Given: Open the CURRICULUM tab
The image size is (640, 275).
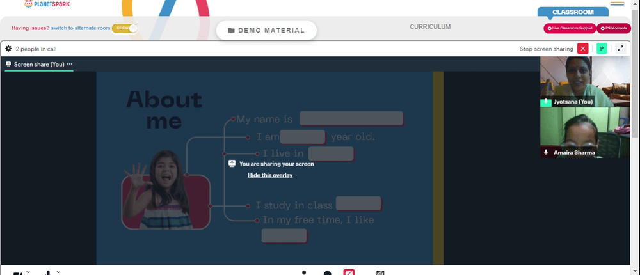Looking at the screenshot, I should tap(430, 26).
